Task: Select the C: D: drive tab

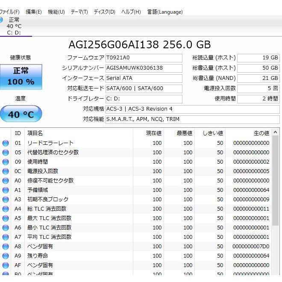Action: (x=14, y=26)
